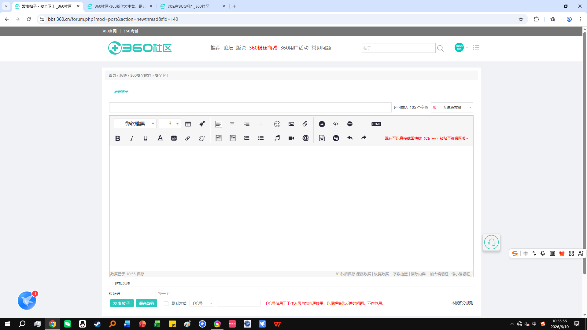Check the 联系方式 checkbox
This screenshot has width=587, height=330.
click(x=166, y=303)
